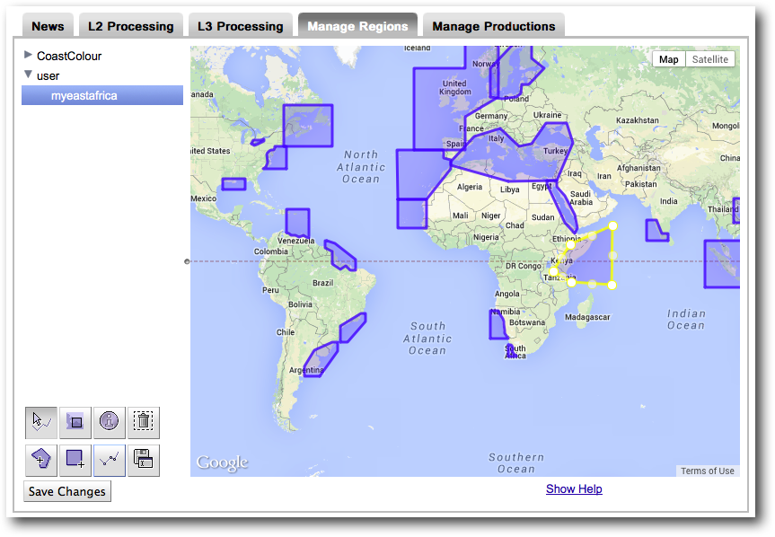Click the Mediterranean Sea region polygon
The width and height of the screenshot is (775, 537).
[x=514, y=161]
